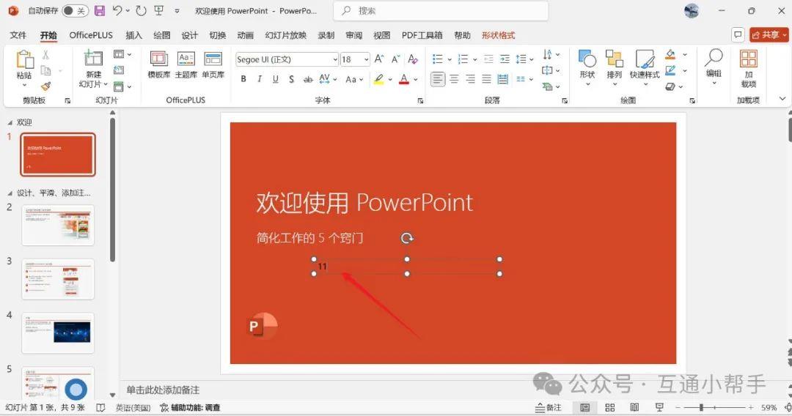
Task: Start slideshow from the quick access toolbar
Action: 158,10
